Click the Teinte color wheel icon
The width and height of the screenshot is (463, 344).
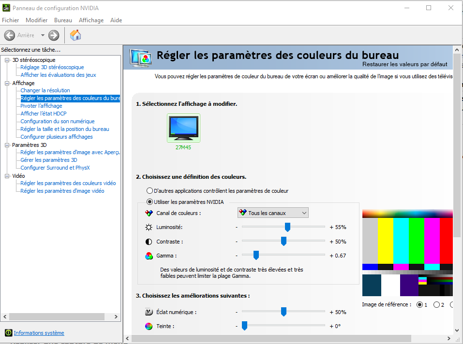[149, 326]
